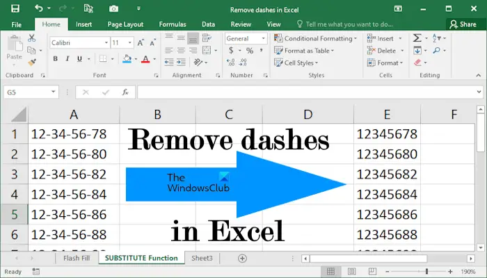Image resolution: width=487 pixels, height=278 pixels.
Task: Switch to Page Break Preview view
Action: tap(372, 272)
